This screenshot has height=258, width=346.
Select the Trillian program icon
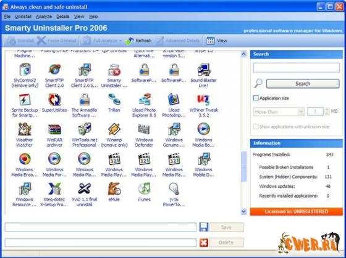pyautogui.click(x=114, y=99)
